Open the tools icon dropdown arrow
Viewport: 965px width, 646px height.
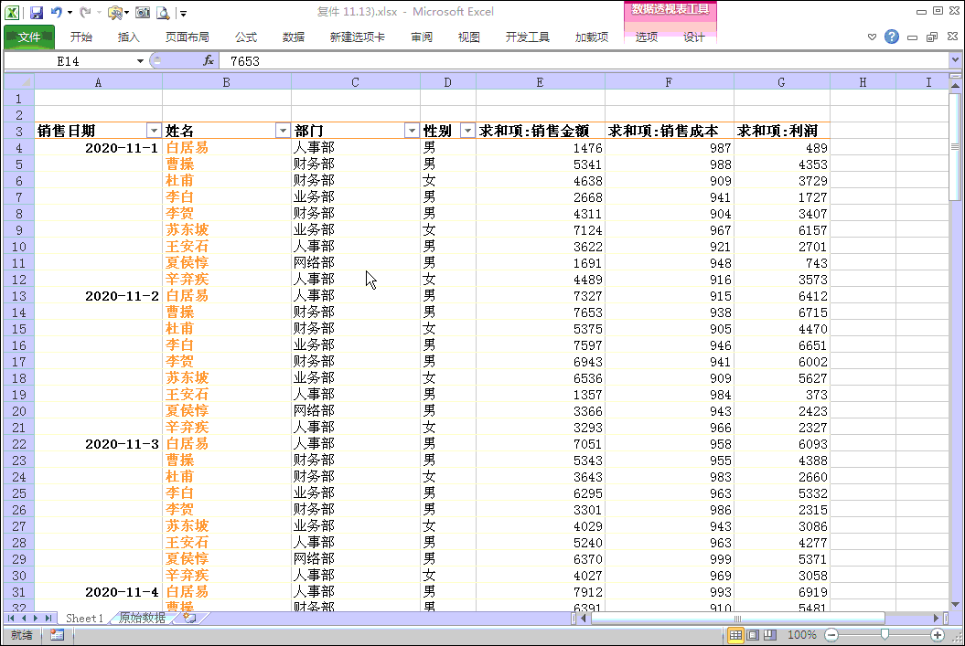pos(126,12)
